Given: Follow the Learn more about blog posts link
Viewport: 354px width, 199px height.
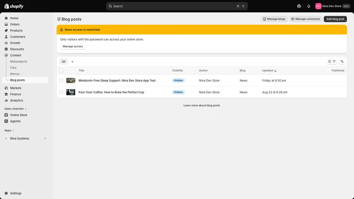Looking at the screenshot, I should tap(202, 105).
